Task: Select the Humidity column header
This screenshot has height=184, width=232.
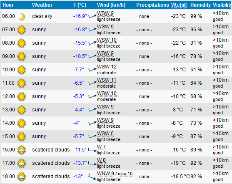Action: [x=200, y=5]
